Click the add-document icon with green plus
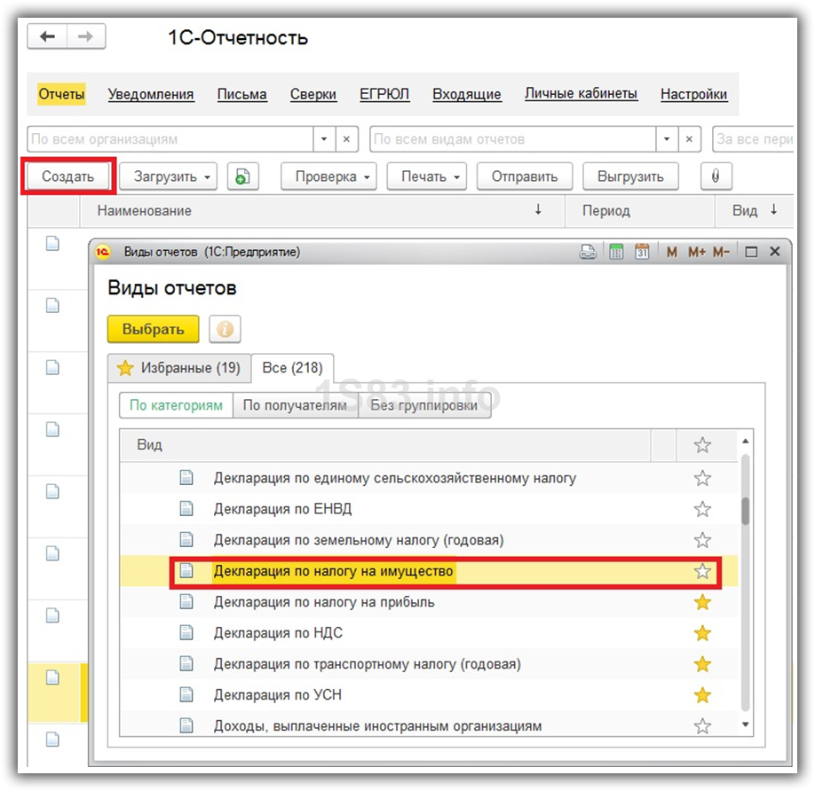 (x=242, y=176)
